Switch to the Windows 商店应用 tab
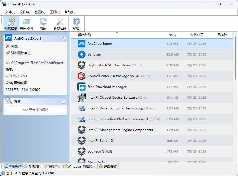The height and width of the screenshot is (176, 238). pyautogui.click(x=79, y=166)
